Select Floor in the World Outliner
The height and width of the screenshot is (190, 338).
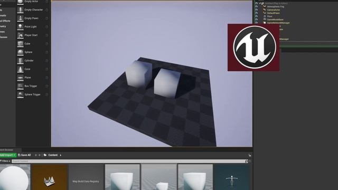(270, 16)
